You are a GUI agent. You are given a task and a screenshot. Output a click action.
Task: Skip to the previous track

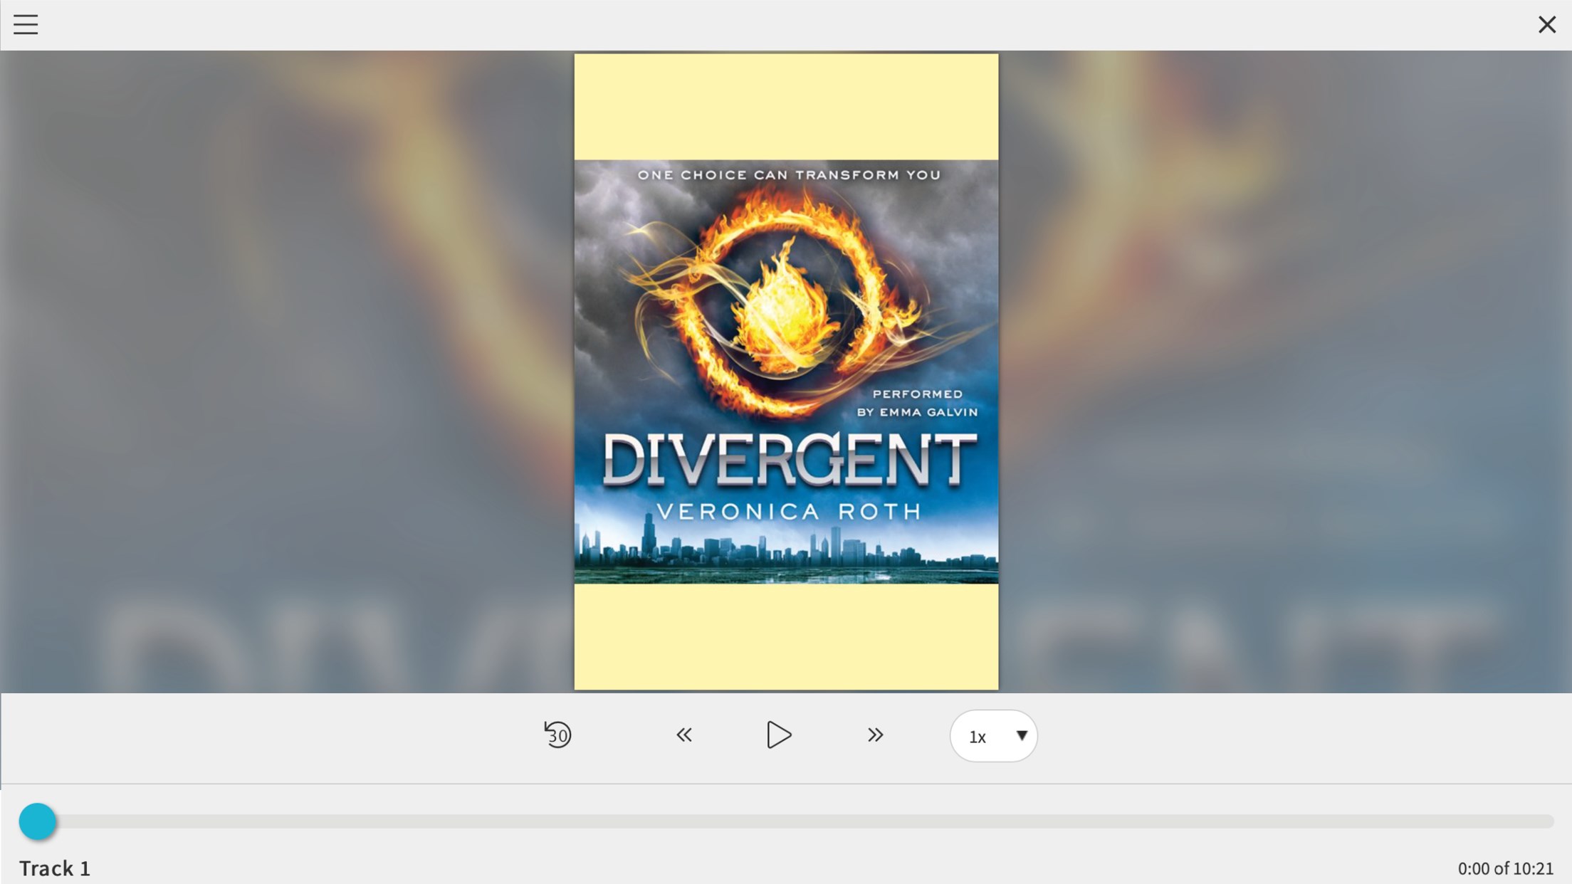[683, 735]
